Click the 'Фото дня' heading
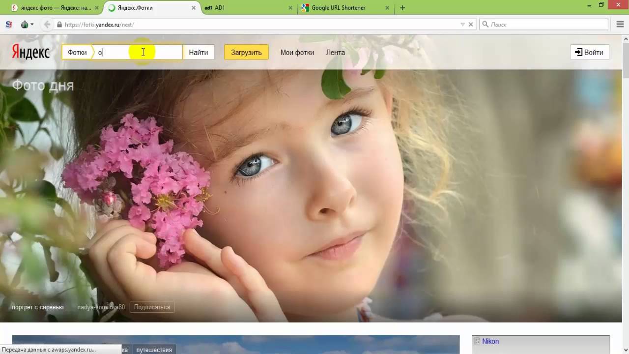The height and width of the screenshot is (354, 629). click(43, 86)
